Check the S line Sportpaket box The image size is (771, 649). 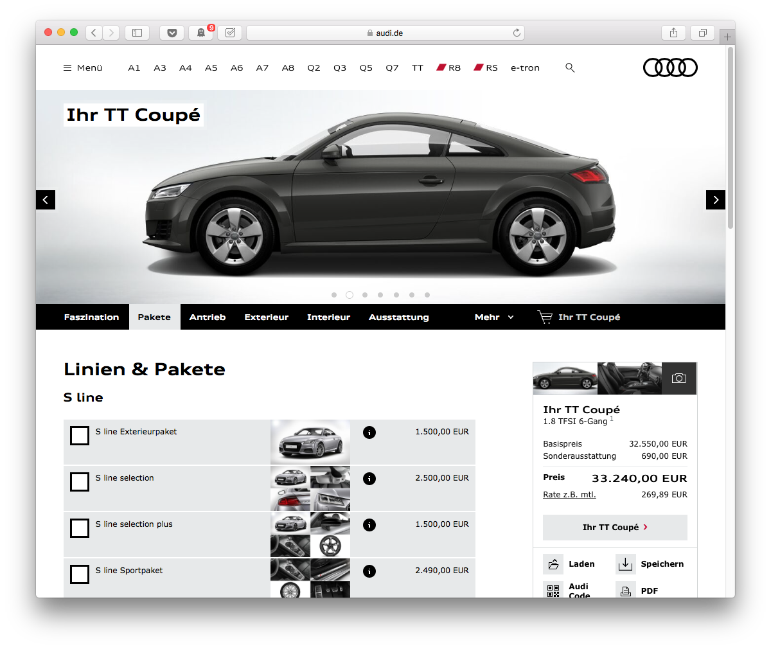pos(80,574)
